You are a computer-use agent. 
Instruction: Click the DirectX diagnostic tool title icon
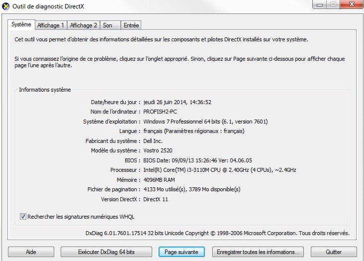coord(5,6)
